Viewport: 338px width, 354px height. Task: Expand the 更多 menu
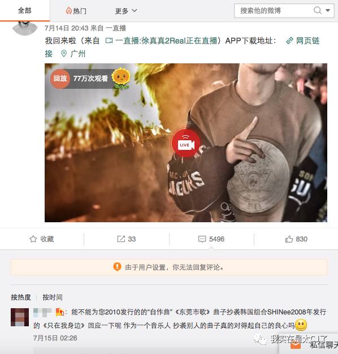click(126, 11)
